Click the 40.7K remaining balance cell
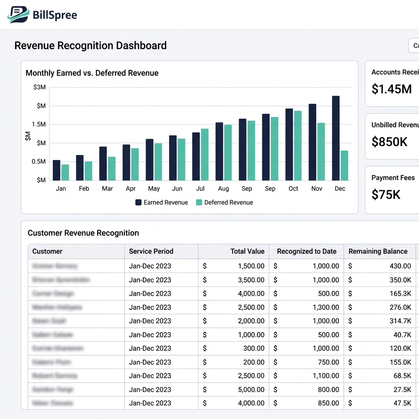Screen dimensions: 419x419 pos(380,335)
